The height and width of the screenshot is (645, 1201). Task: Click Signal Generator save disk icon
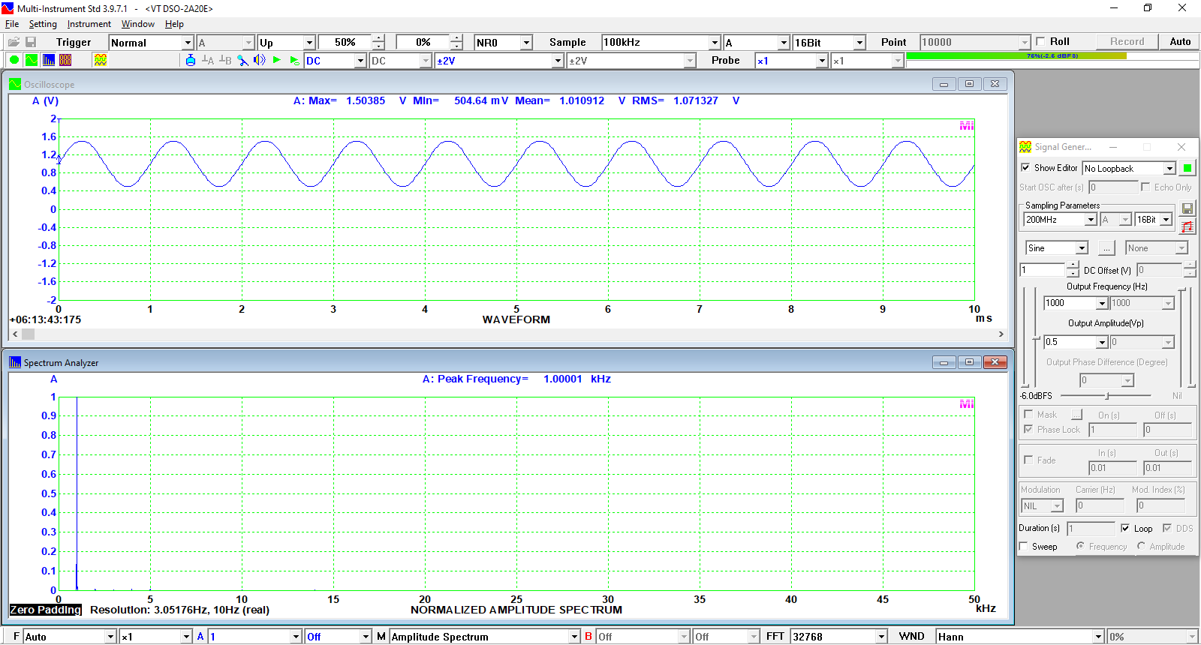click(1187, 208)
